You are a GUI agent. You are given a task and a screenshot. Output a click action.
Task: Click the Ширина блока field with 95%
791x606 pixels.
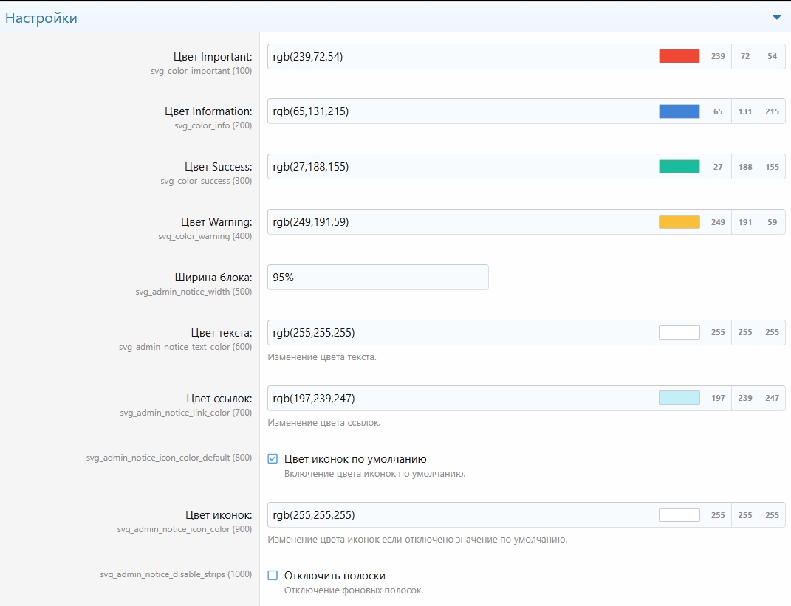(377, 278)
